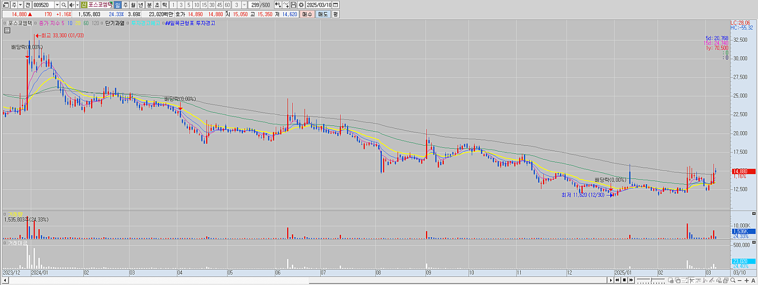This screenshot has height=285, width=758.
Task: Click the fast-forward playback button
Action: (x=631, y=280)
